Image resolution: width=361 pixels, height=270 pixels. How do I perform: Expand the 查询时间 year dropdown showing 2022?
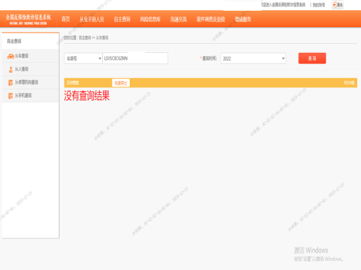pos(253,58)
